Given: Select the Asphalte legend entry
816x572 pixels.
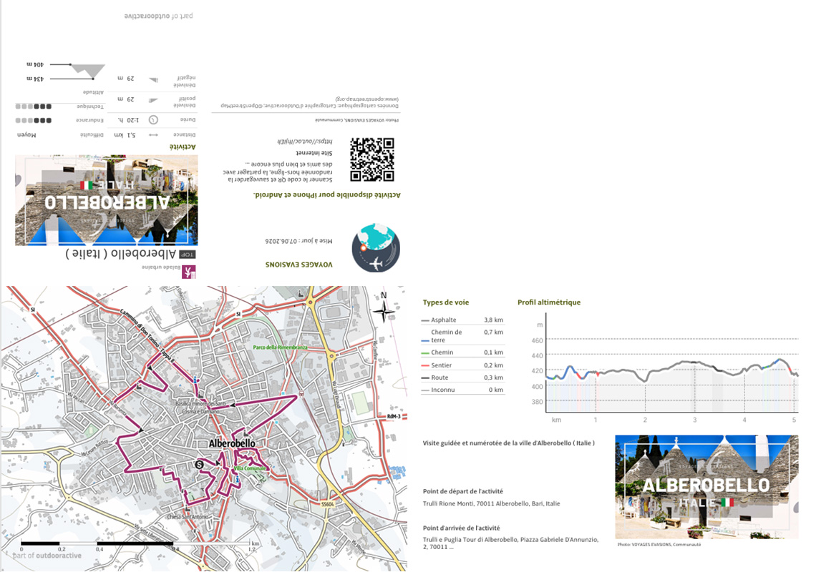Looking at the screenshot, I should (462, 320).
